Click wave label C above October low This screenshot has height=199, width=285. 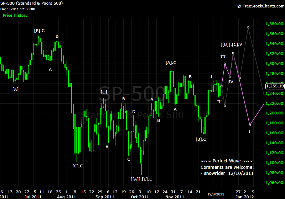[x=129, y=159]
